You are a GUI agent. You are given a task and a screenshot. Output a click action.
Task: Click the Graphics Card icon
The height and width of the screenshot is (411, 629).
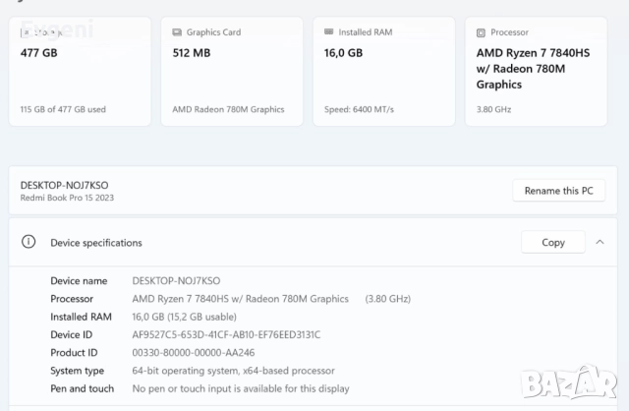(177, 32)
